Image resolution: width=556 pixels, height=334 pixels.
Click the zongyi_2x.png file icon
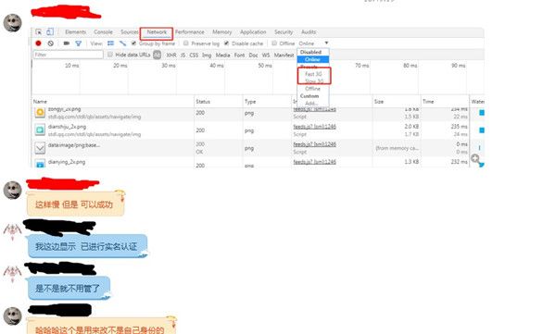pos(40,113)
